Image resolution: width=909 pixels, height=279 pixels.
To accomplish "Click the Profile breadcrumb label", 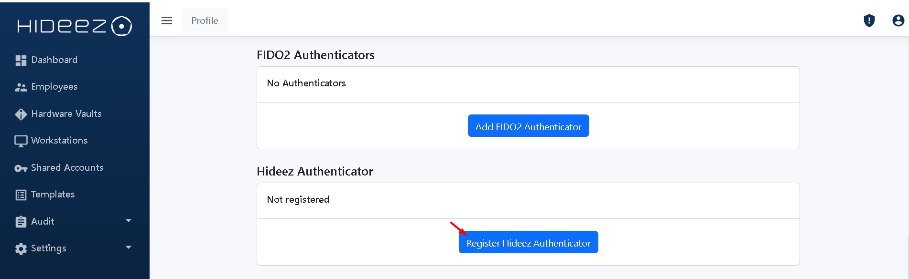I will pos(205,21).
